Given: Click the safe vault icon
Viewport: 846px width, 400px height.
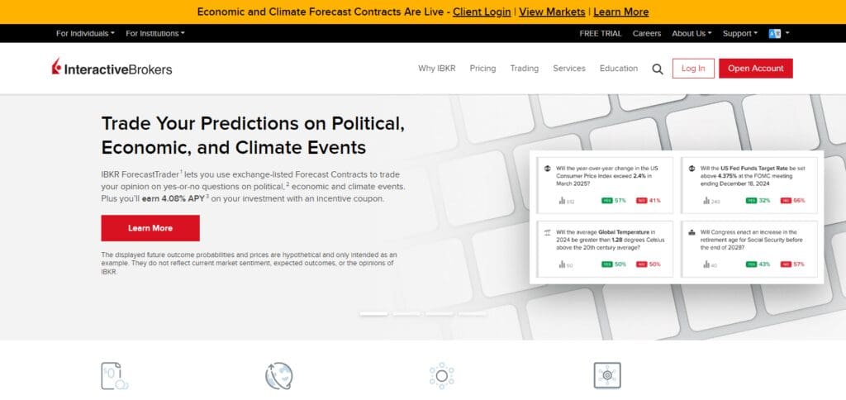Looking at the screenshot, I should (x=607, y=376).
